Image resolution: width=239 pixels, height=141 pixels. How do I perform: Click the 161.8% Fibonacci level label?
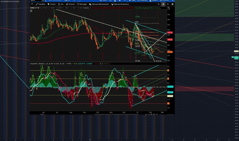point(137,61)
